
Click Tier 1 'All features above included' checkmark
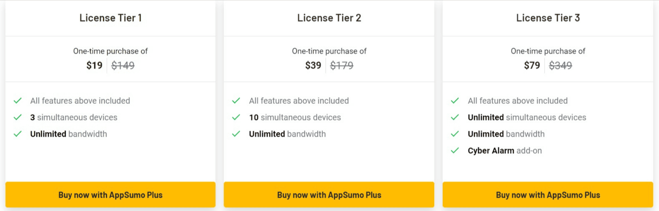click(18, 101)
